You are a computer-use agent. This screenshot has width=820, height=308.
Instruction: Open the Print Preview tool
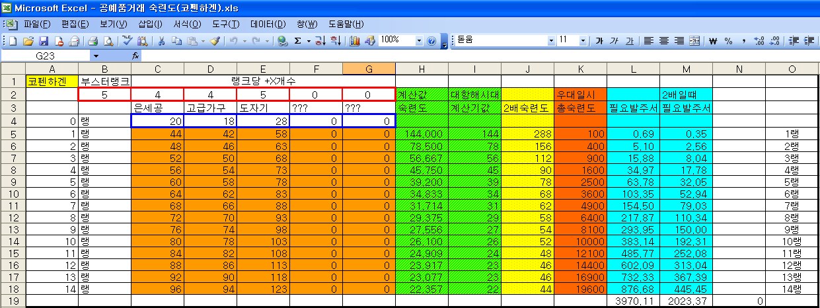point(107,41)
